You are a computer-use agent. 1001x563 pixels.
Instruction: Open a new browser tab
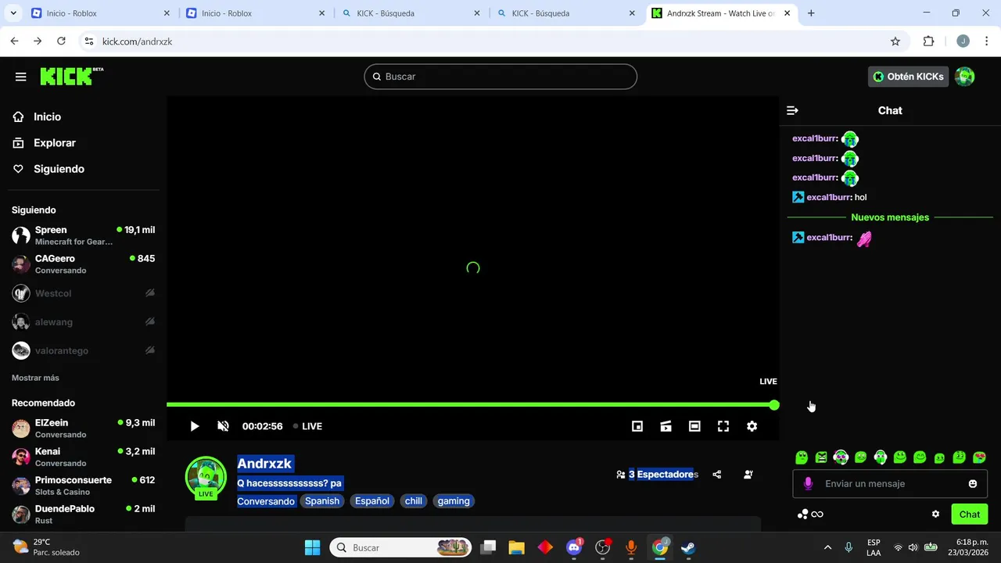click(811, 13)
